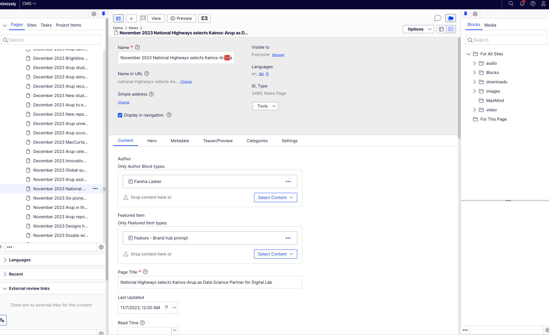549x335 pixels.
Task: Uncheck Display in navigation checkbox
Action: [120, 115]
